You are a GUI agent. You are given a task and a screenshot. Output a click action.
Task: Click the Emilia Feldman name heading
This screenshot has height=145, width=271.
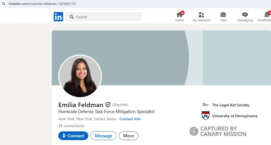81,105
